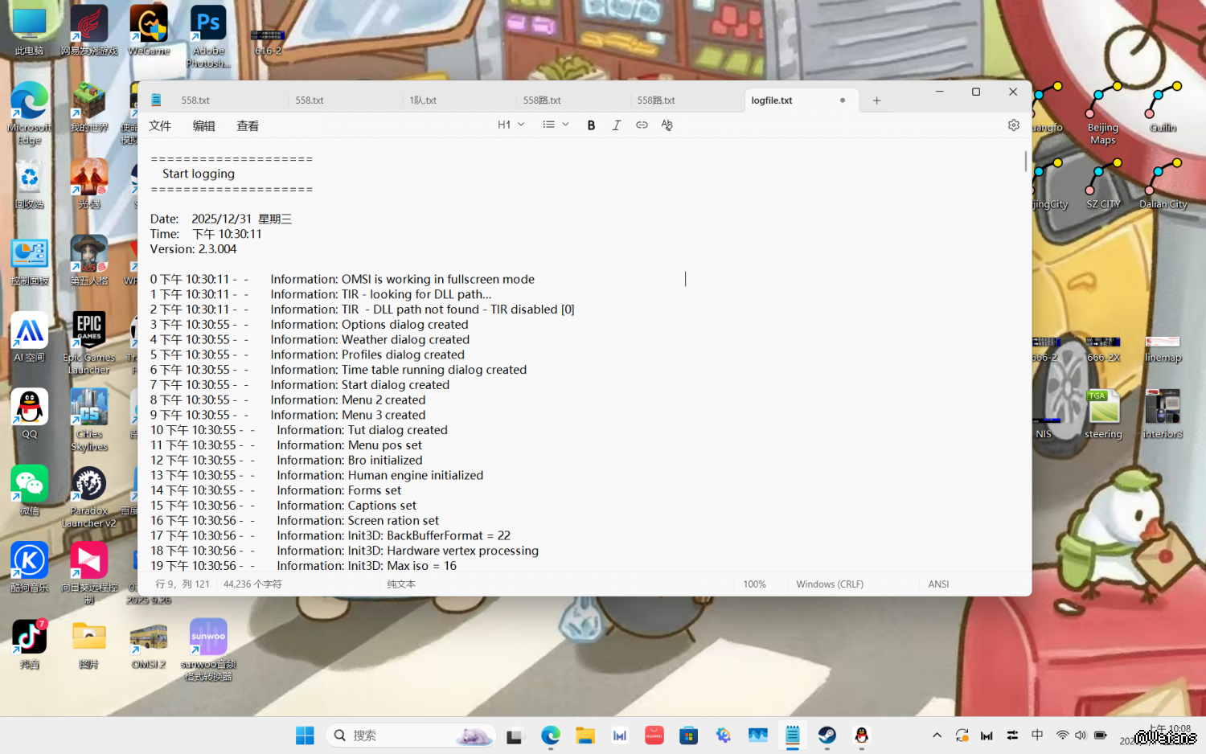The image size is (1206, 754).
Task: Switch to the 1队.txt tab
Action: click(x=458, y=100)
